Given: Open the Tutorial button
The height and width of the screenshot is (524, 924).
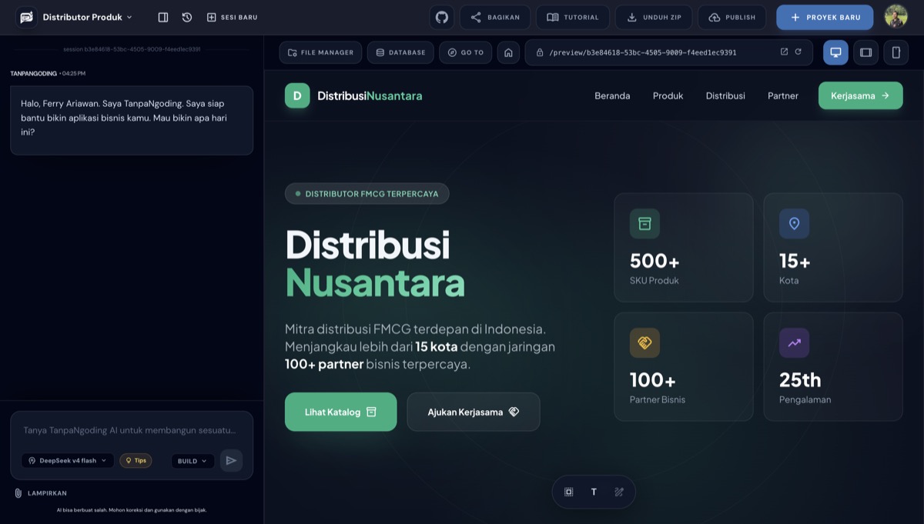Looking at the screenshot, I should [x=573, y=17].
